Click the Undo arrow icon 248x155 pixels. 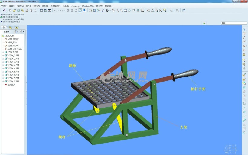click(x=55, y=10)
